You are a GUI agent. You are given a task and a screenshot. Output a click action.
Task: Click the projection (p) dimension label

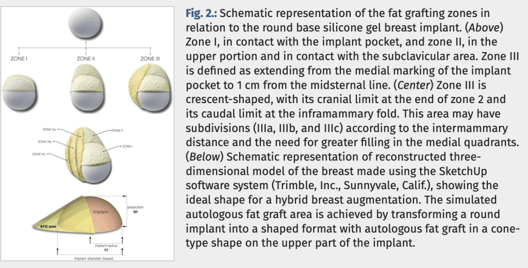136,209
